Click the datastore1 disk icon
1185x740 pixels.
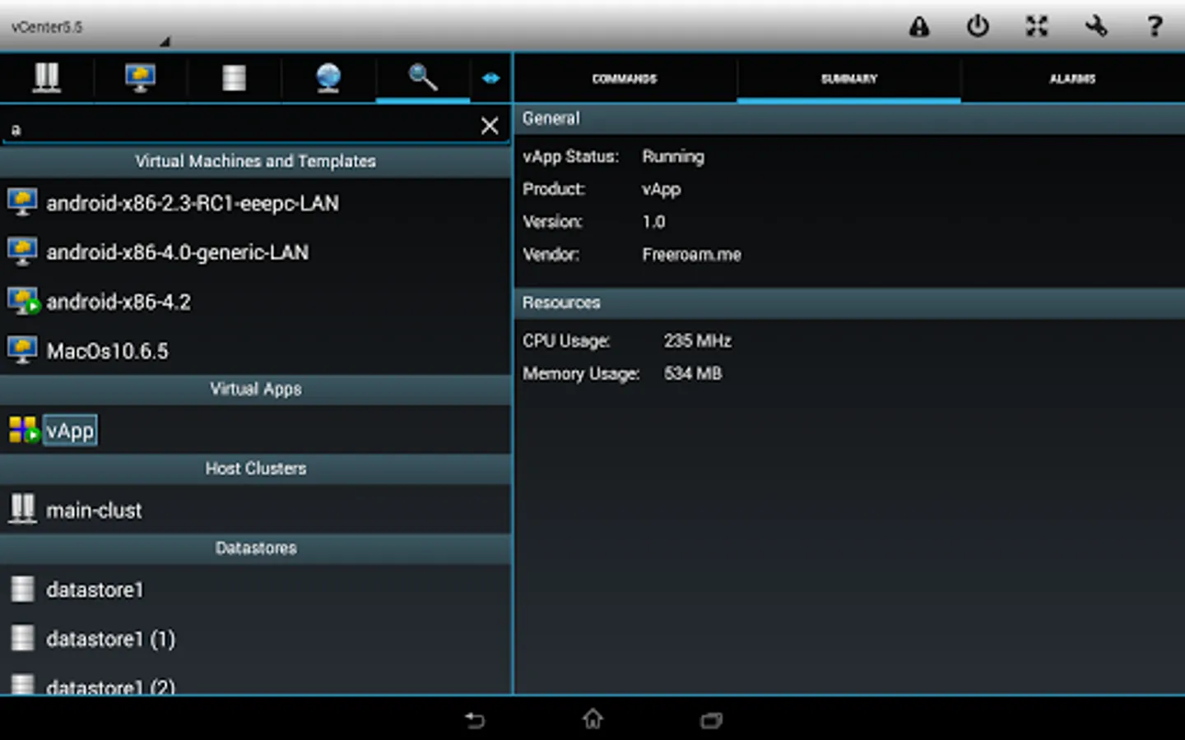(x=22, y=589)
